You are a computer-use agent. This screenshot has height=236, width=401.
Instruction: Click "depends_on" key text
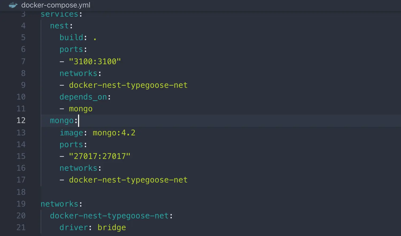(83, 97)
